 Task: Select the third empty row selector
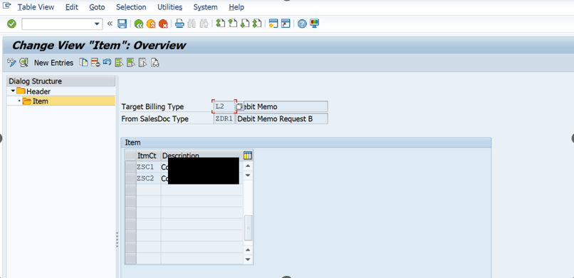(131, 212)
